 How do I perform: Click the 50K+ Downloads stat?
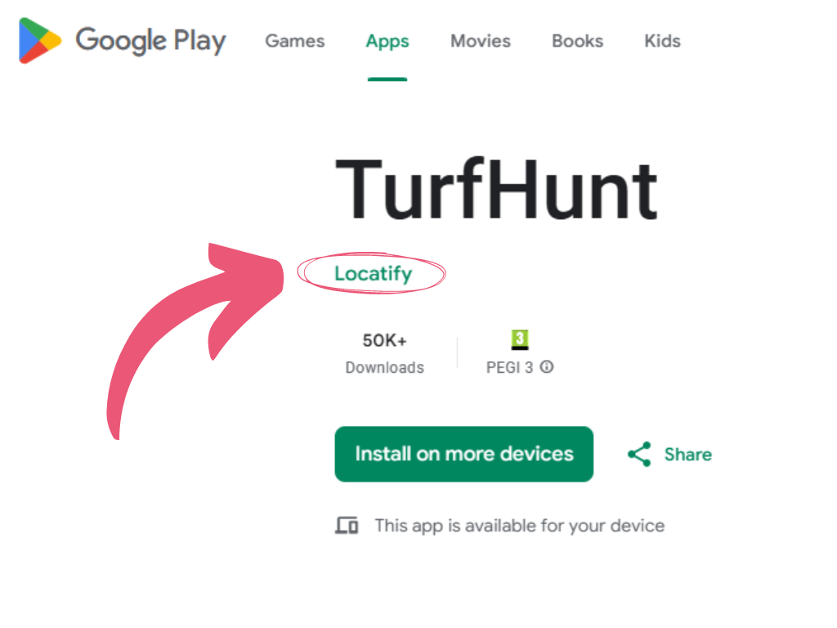384,352
